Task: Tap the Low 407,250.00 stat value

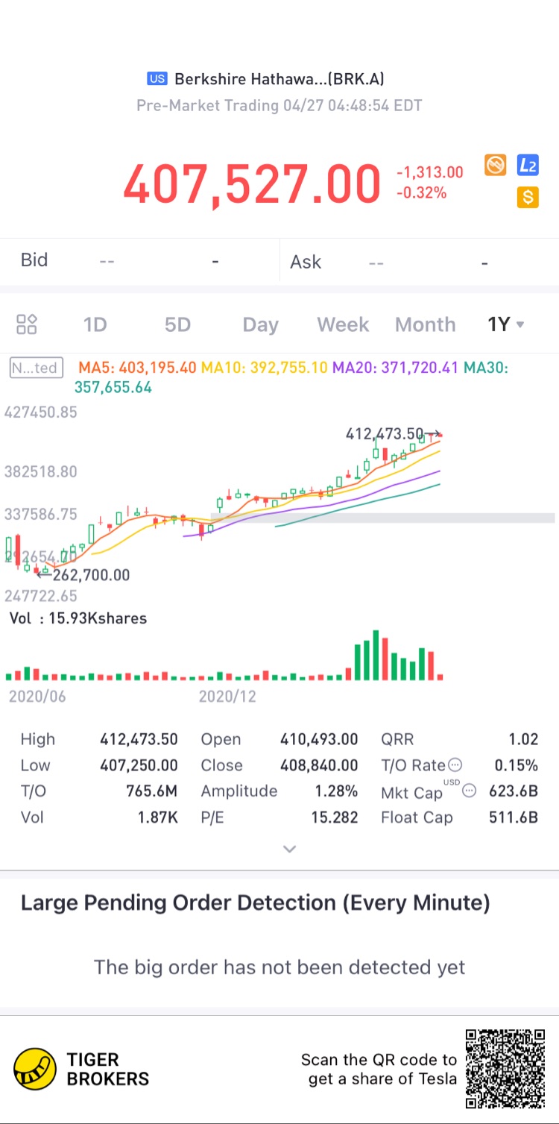Action: click(139, 765)
